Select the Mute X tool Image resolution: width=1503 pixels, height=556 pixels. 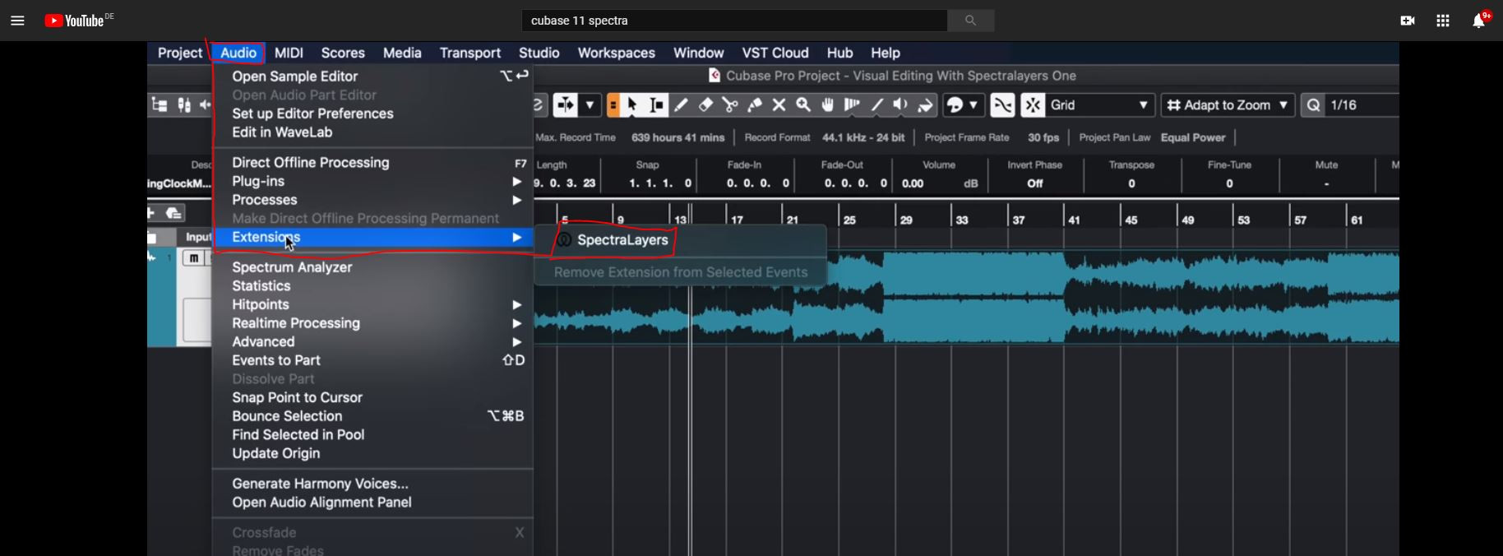(x=779, y=105)
